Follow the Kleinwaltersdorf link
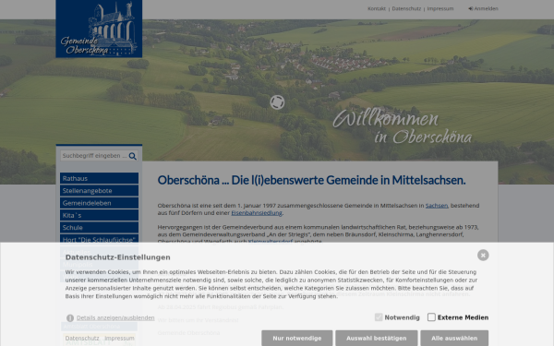This screenshot has width=554, height=346. pyautogui.click(x=271, y=241)
